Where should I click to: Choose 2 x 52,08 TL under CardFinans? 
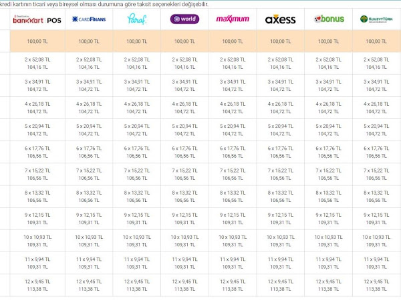(x=89, y=60)
